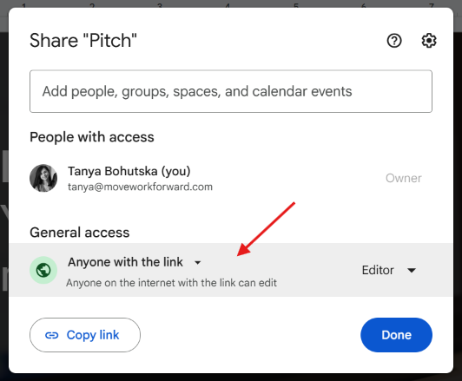Copy the sharing link
Screen dimensions: 462x381
click(x=85, y=335)
